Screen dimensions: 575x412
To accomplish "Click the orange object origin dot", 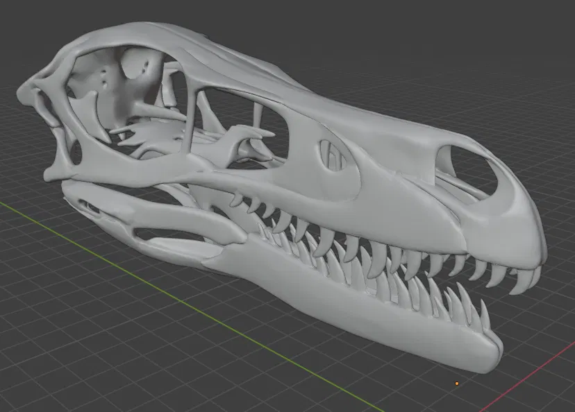I will (457, 384).
